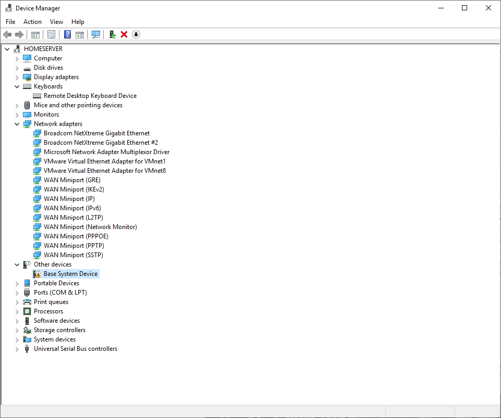Select Broadcom NetXtreme Gigabit Ethernet #2
Screen dimensions: 501x418
point(101,143)
